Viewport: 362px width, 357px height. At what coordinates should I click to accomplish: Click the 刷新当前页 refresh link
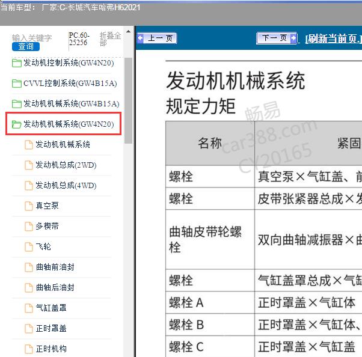(x=333, y=38)
